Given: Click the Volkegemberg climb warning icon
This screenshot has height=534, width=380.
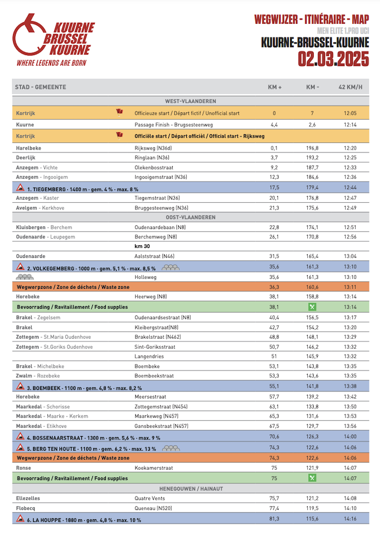Looking at the screenshot, I should (x=20, y=267).
